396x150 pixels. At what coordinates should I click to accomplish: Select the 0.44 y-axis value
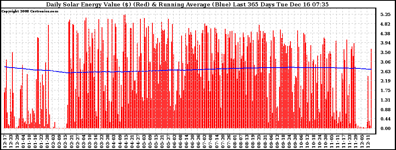click(385, 119)
